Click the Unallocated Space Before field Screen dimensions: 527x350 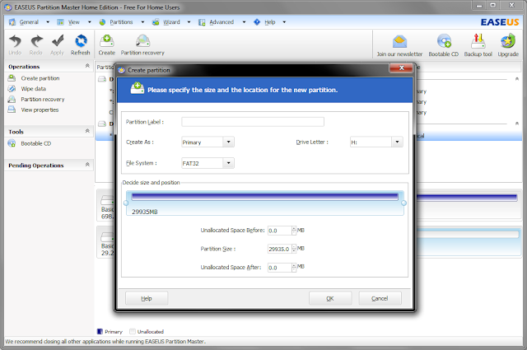[x=279, y=231]
